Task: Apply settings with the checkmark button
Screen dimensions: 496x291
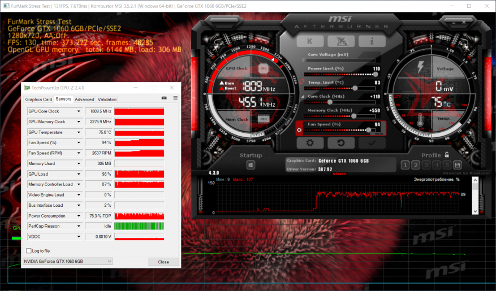Action: [372, 143]
